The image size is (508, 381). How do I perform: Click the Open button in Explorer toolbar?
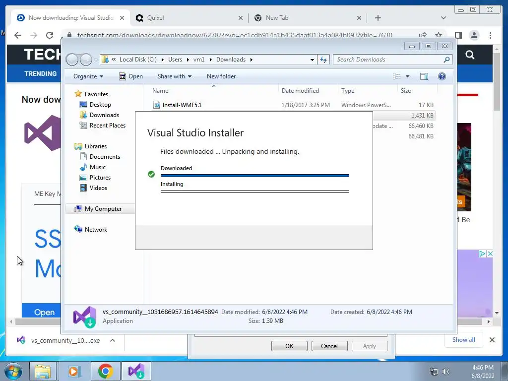(x=131, y=76)
